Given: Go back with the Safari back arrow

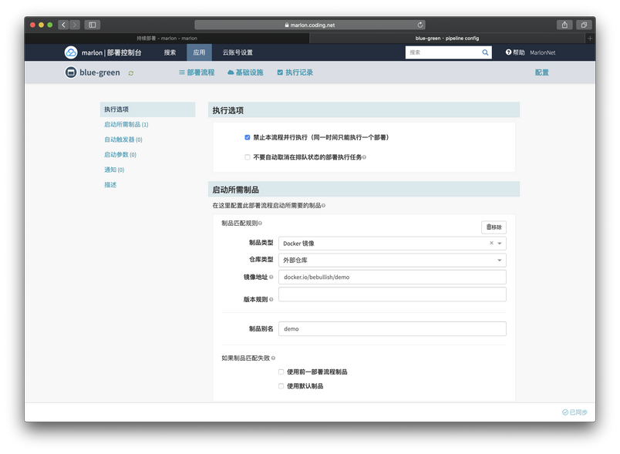Looking at the screenshot, I should tap(63, 25).
